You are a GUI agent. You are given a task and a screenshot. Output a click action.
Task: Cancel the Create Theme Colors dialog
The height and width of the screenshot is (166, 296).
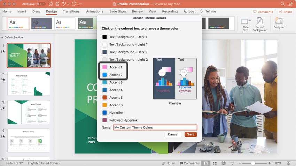173,134
